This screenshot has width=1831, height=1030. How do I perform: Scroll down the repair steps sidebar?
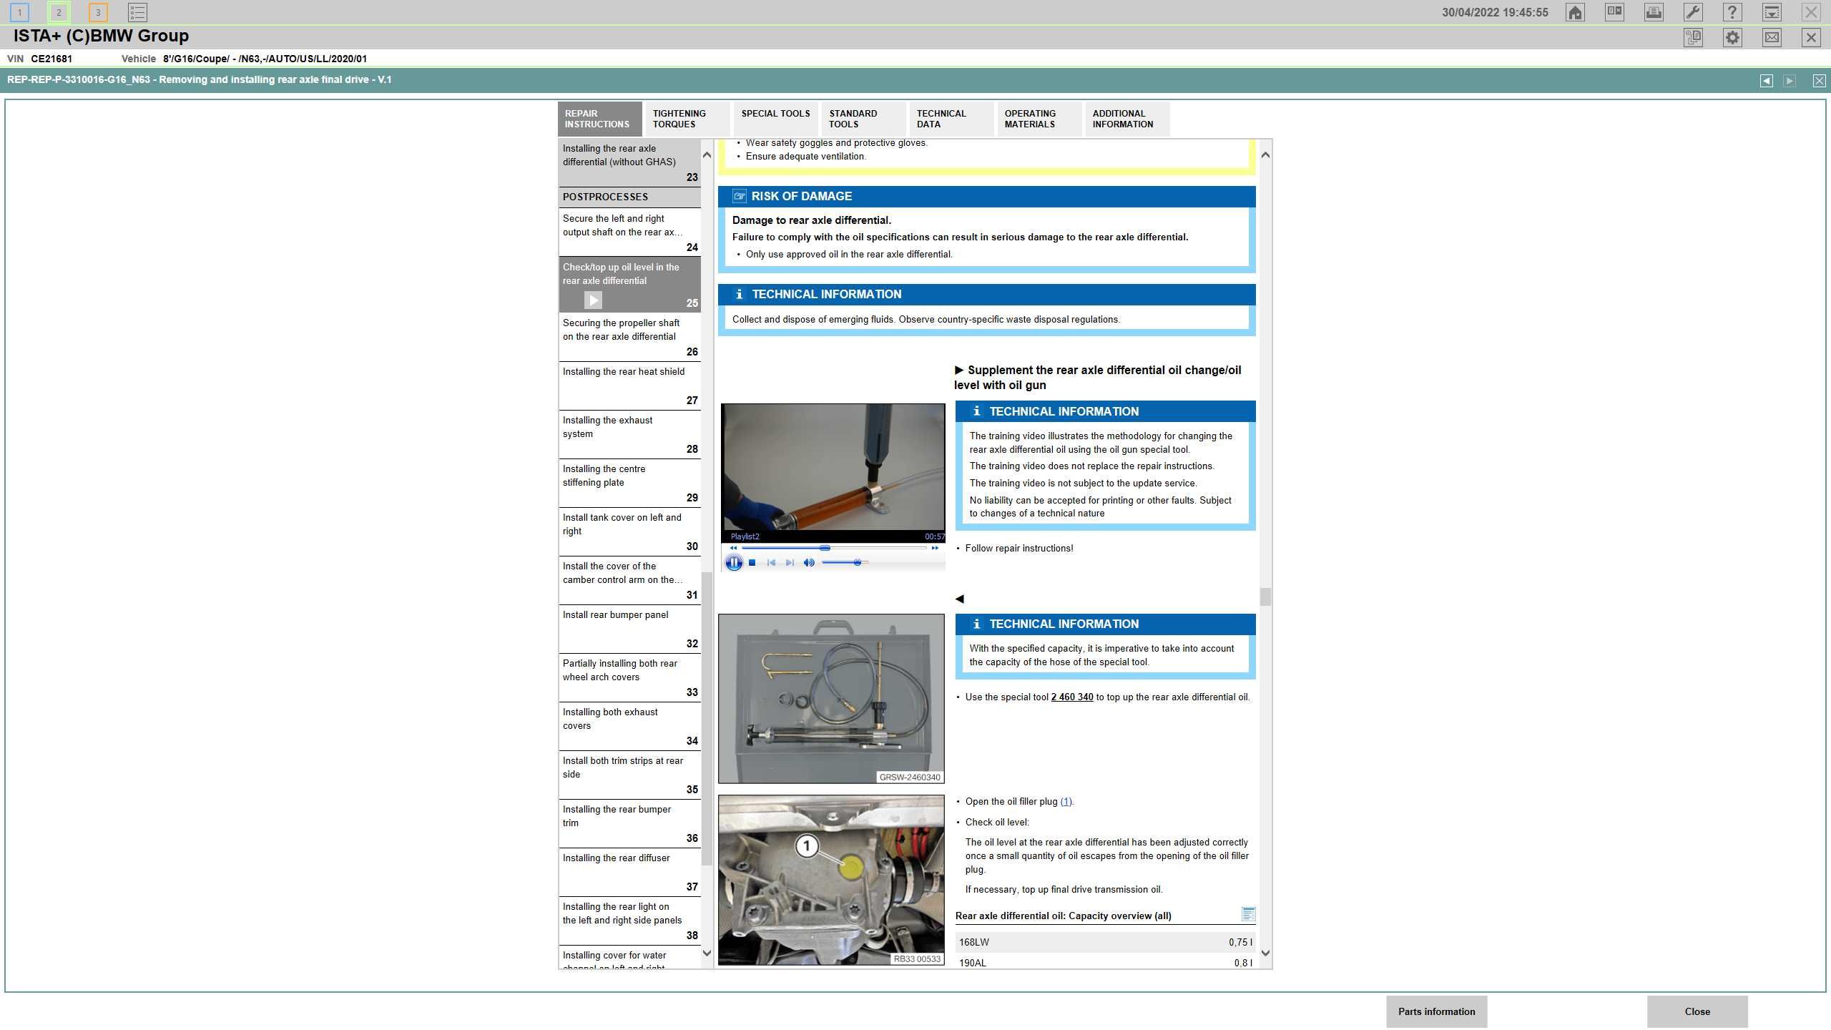[707, 955]
